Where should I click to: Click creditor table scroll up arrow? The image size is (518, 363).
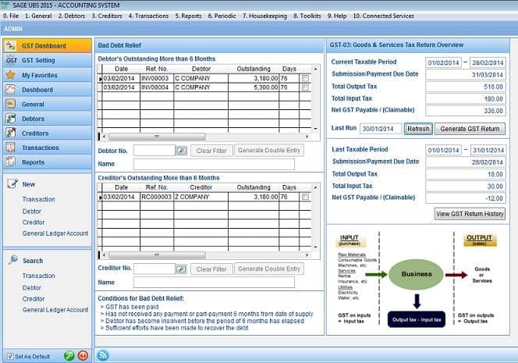[x=315, y=187]
